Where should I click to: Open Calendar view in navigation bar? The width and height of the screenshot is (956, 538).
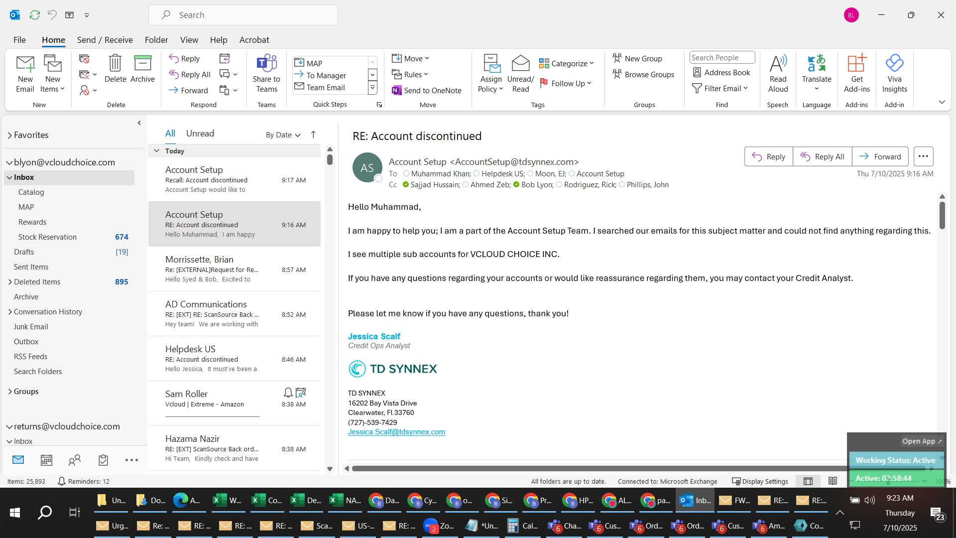pos(46,460)
